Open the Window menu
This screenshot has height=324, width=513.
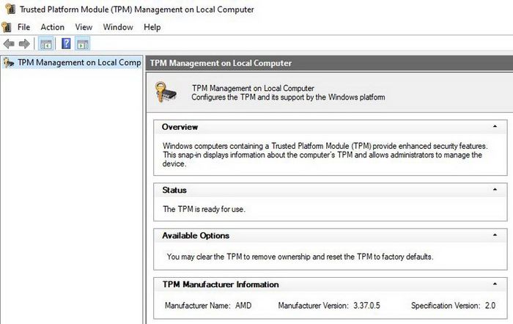coord(118,27)
